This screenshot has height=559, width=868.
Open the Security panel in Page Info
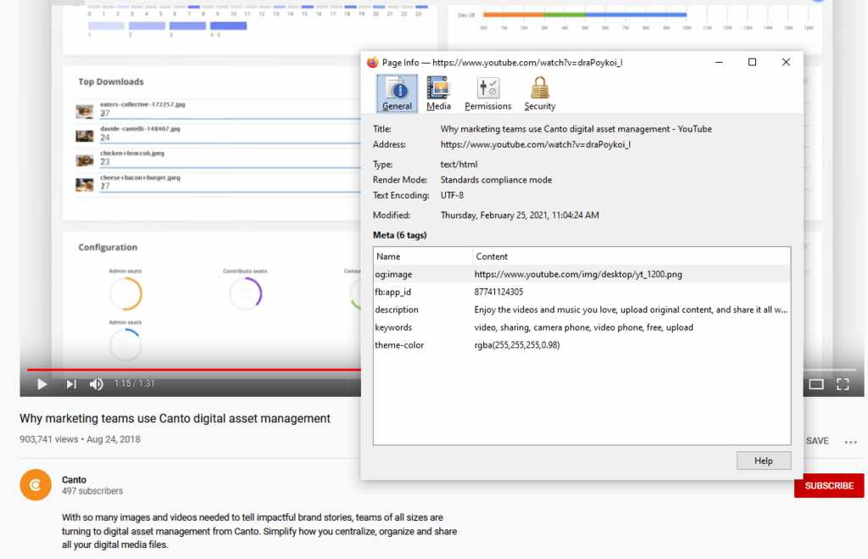pyautogui.click(x=539, y=92)
